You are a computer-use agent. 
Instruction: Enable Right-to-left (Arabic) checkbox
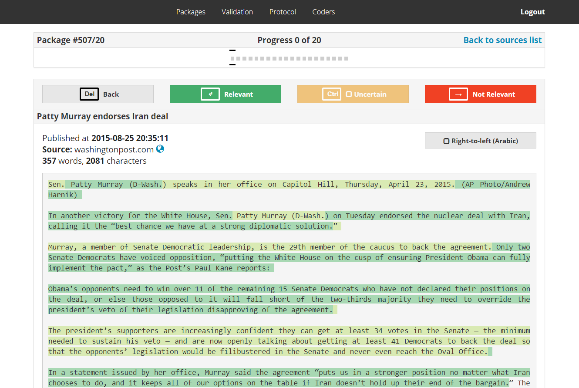[446, 141]
